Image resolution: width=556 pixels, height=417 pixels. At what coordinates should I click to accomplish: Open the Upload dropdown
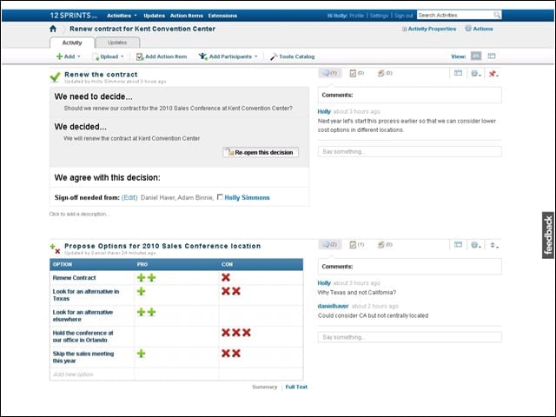tap(108, 56)
